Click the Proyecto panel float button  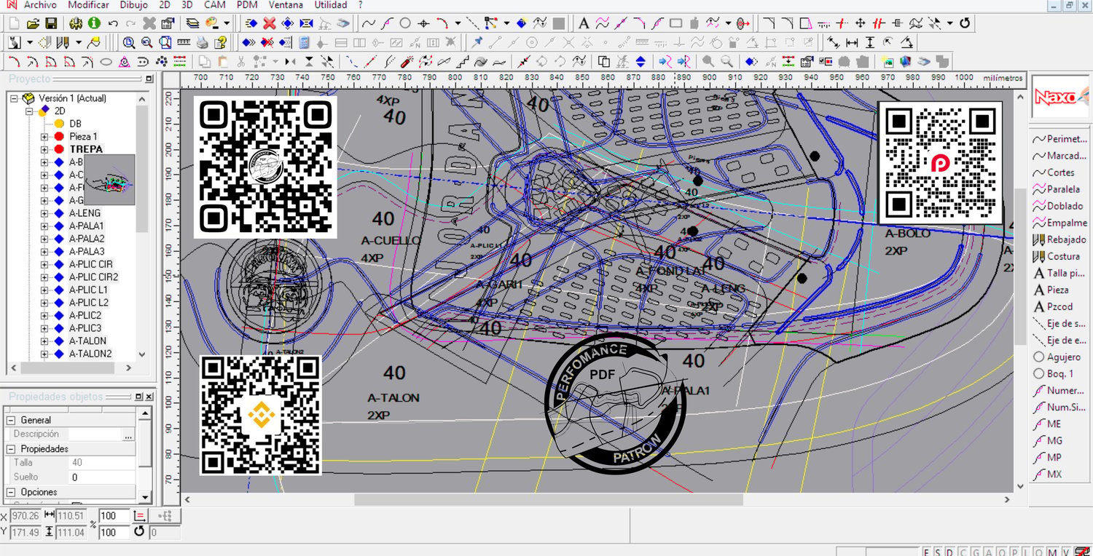click(149, 79)
